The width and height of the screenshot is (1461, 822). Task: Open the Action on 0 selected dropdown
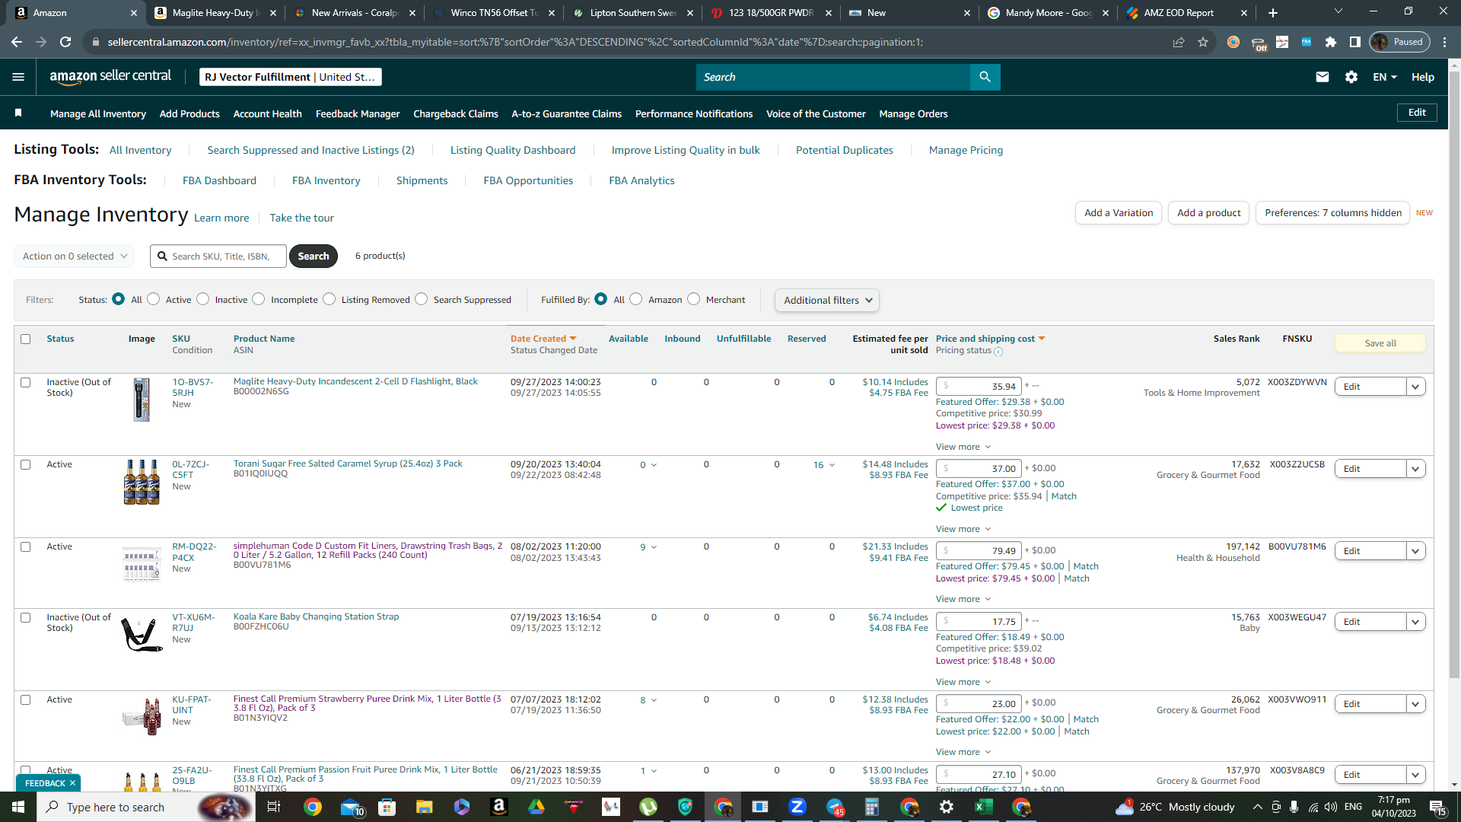[75, 256]
